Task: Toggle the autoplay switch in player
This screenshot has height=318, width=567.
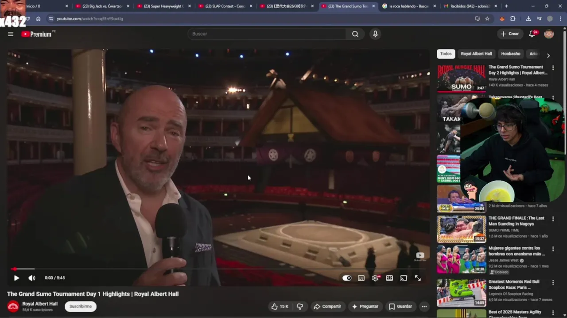Action: click(347, 278)
